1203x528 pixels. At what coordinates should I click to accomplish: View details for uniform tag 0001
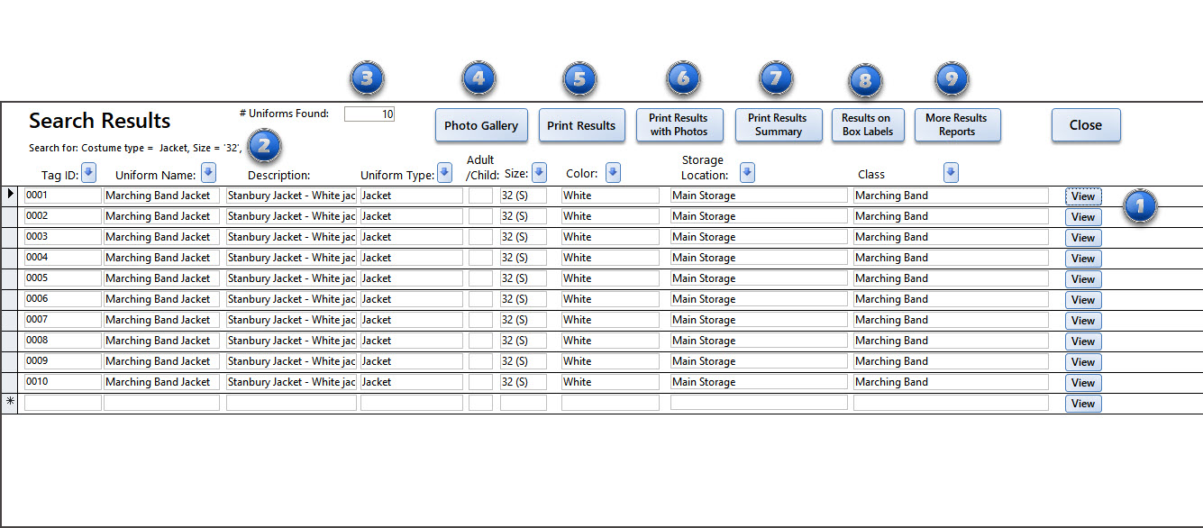1083,196
